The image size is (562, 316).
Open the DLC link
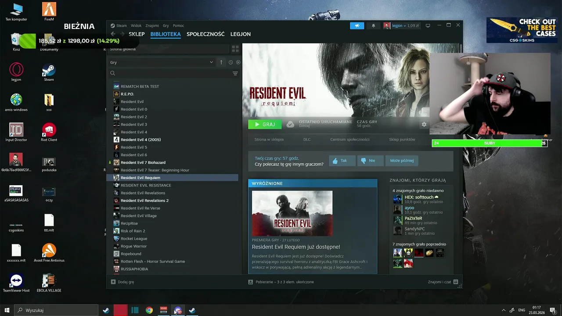pyautogui.click(x=307, y=140)
